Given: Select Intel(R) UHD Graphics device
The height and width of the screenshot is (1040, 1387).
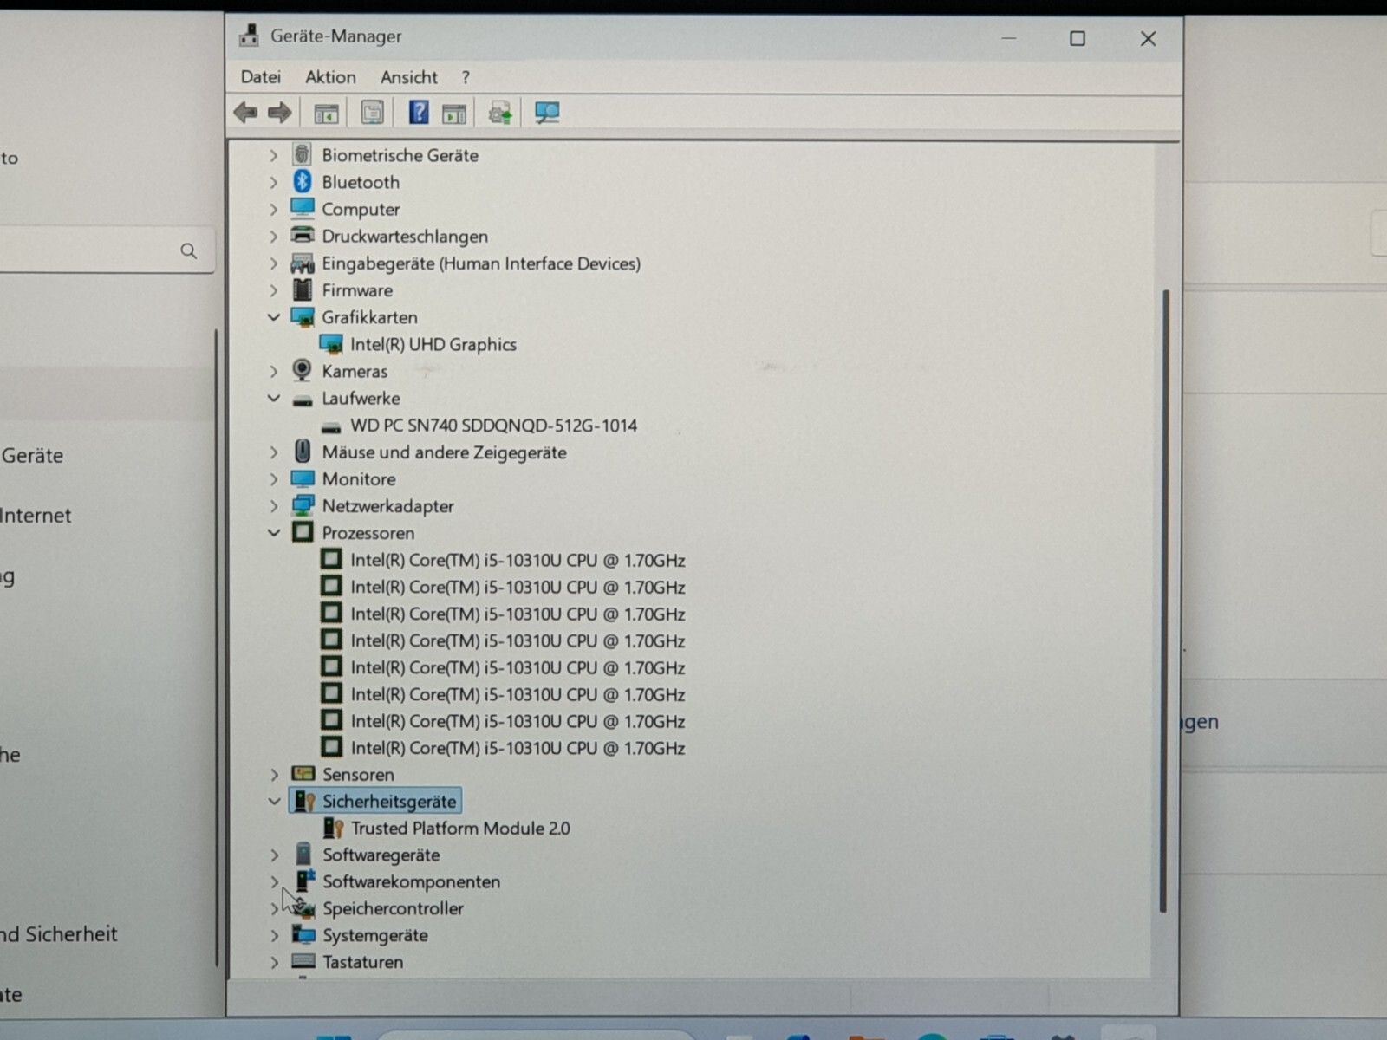Looking at the screenshot, I should pos(433,344).
